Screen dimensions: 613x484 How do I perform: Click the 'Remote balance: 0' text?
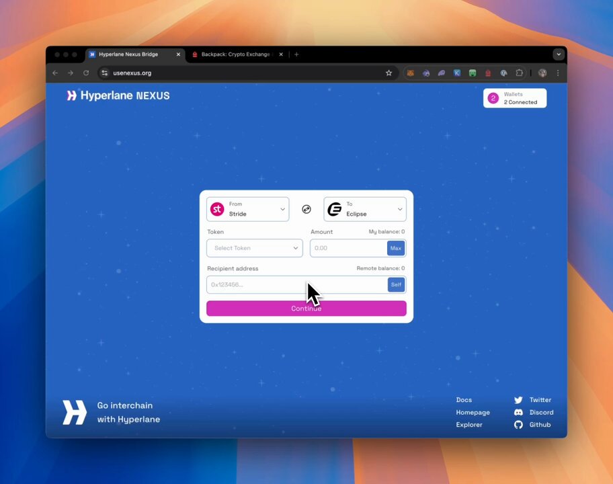pos(381,268)
